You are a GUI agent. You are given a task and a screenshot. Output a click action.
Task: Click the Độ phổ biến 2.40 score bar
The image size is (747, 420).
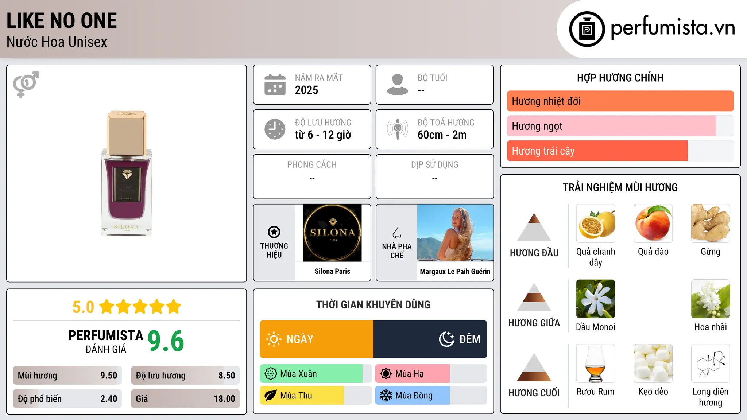coord(67,399)
